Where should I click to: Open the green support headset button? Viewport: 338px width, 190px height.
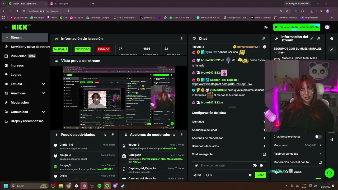pyautogui.click(x=329, y=173)
